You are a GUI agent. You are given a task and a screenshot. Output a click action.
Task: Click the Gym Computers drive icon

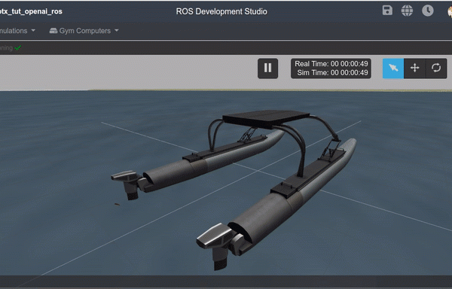tap(53, 31)
